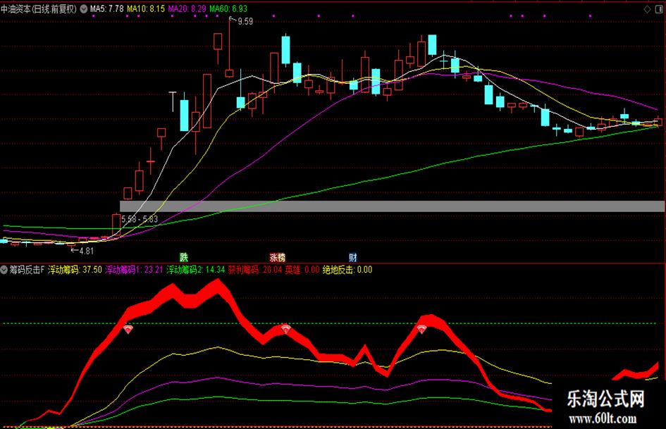666x429 pixels.
Task: Select the MA60: 6.93 label
Action: (x=228, y=8)
